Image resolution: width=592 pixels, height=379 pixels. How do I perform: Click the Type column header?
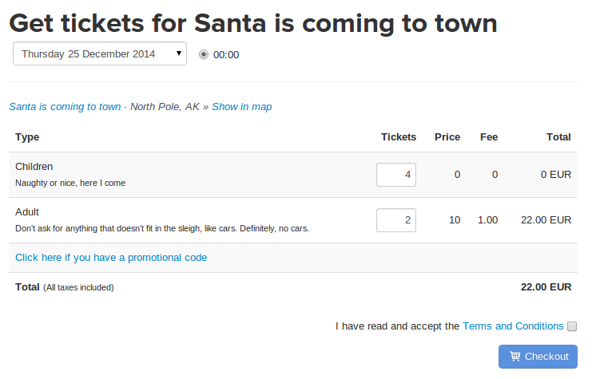27,137
